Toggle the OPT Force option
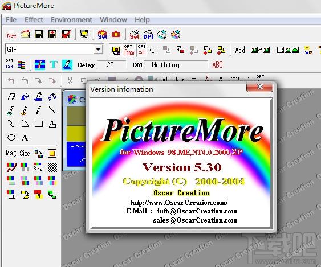Screen dimensions: 321x267 (129, 50)
